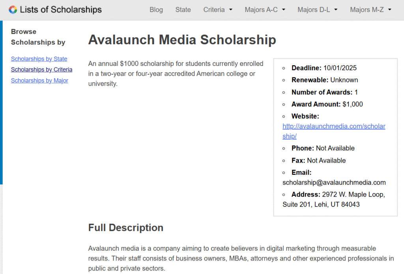
Task: Select the Deadline 10/01/2025 entry
Action: point(324,68)
